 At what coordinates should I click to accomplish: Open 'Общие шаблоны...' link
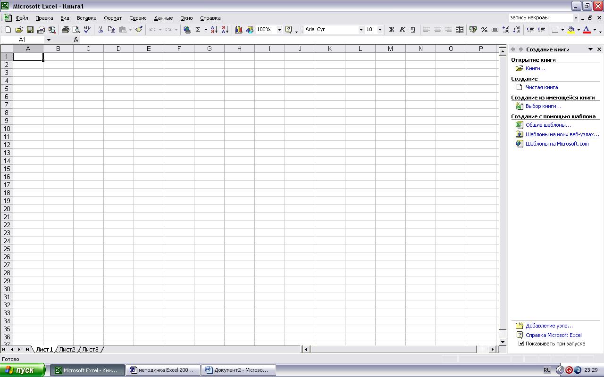coord(548,125)
